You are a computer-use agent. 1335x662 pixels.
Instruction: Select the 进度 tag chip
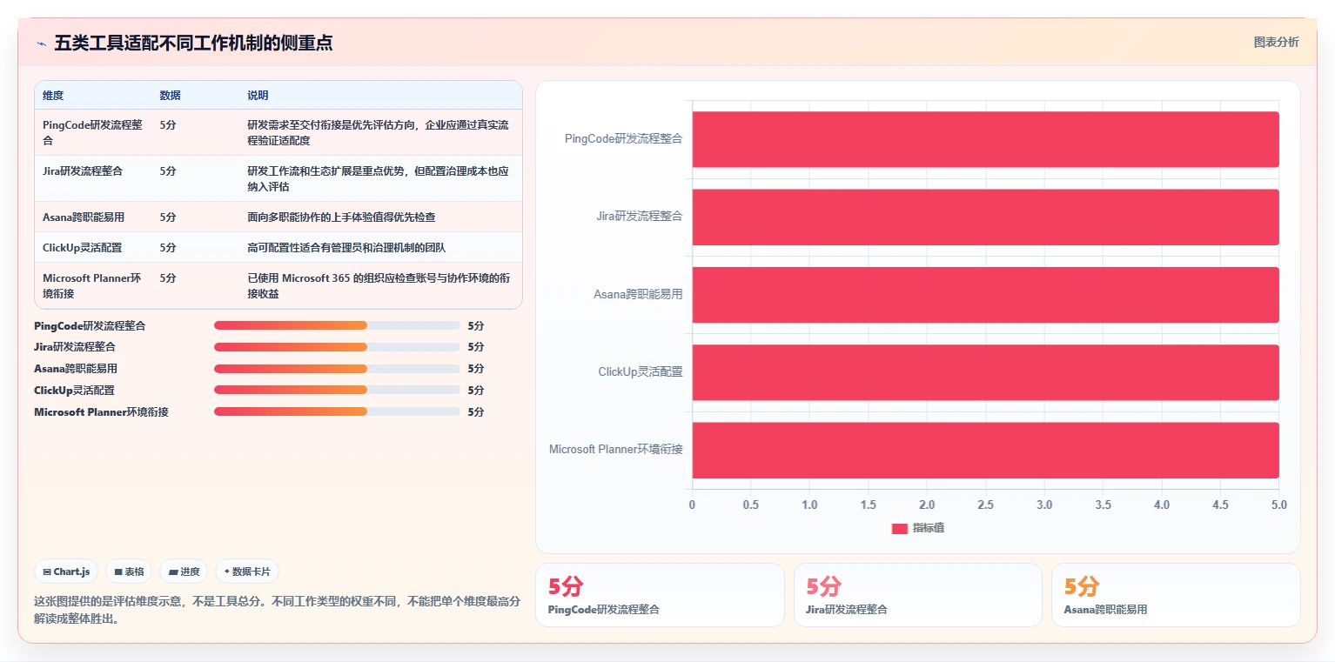coord(184,572)
